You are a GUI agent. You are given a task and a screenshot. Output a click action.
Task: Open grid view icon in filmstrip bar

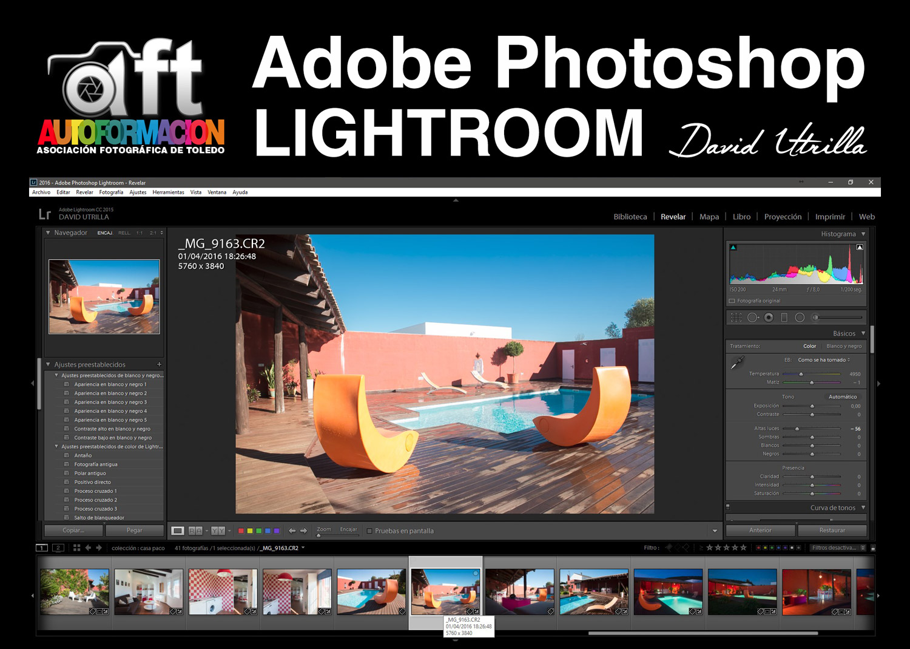click(76, 548)
